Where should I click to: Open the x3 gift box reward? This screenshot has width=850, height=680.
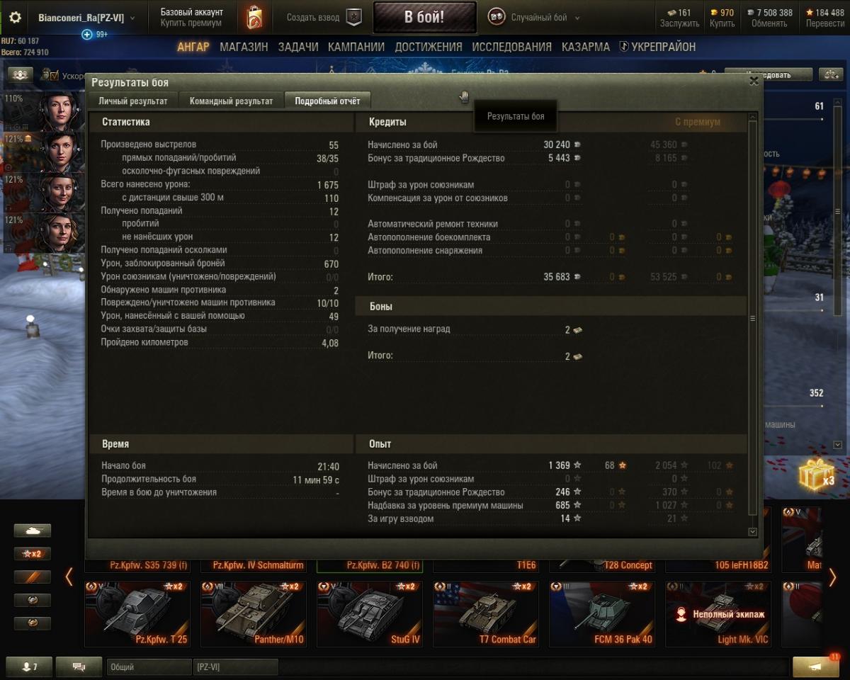[817, 474]
